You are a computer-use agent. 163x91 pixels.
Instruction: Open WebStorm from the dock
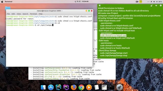[x=58, y=87]
